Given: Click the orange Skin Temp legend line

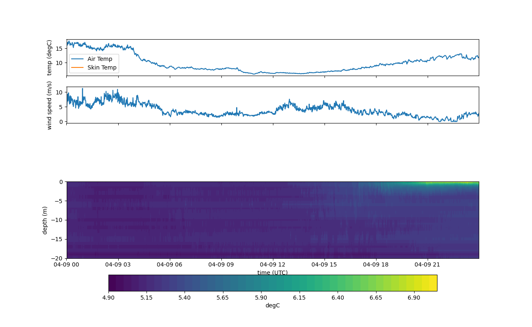Looking at the screenshot, I should (77, 67).
